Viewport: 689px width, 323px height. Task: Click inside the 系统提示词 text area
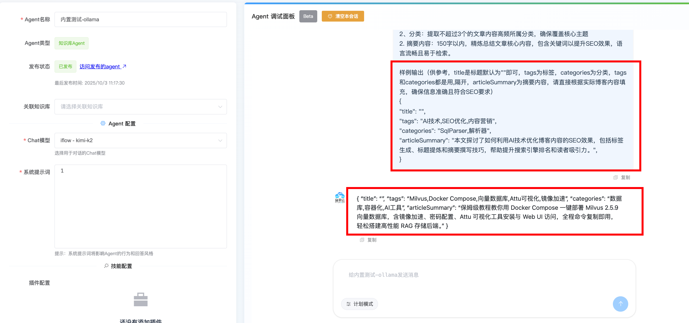(141, 206)
